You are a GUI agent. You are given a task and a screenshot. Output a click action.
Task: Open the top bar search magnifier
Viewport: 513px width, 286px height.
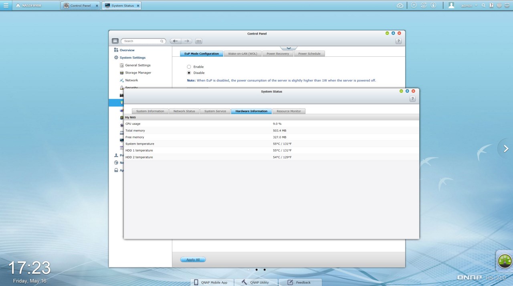[x=484, y=6]
